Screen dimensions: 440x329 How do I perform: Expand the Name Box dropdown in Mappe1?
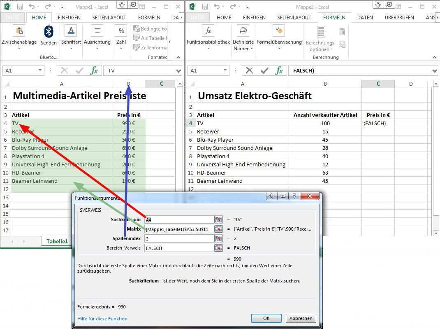40,70
